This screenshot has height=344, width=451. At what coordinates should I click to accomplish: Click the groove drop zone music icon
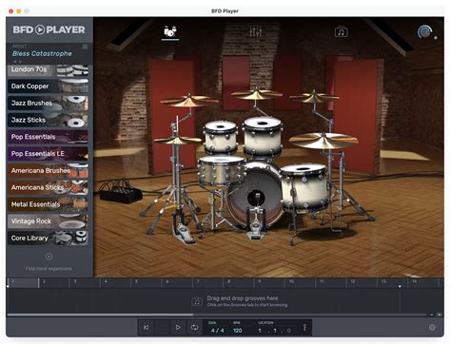pyautogui.click(x=197, y=302)
